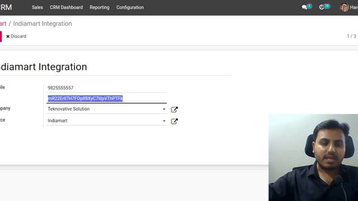Click the Indiamart Integration breadcrumb text

(43, 23)
